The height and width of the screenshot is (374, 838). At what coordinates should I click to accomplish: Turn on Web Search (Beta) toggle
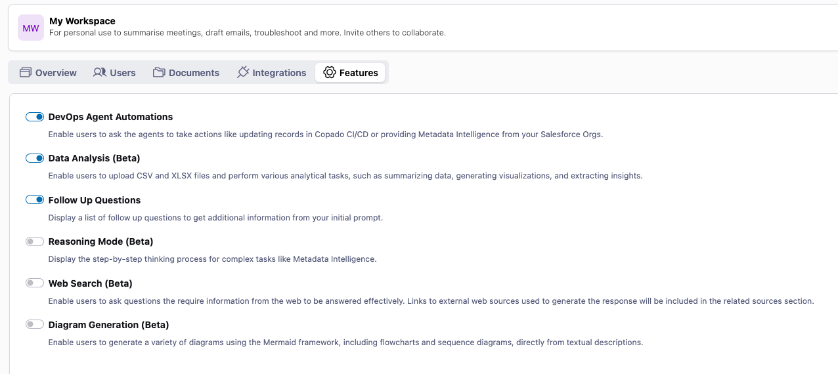click(x=35, y=283)
